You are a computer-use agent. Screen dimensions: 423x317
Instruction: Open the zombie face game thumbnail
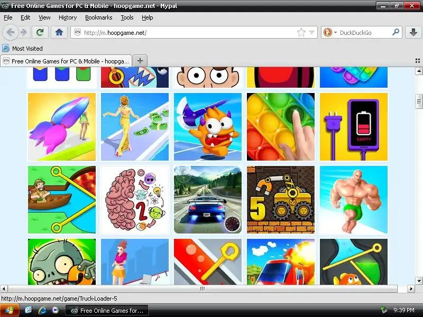[62, 262]
